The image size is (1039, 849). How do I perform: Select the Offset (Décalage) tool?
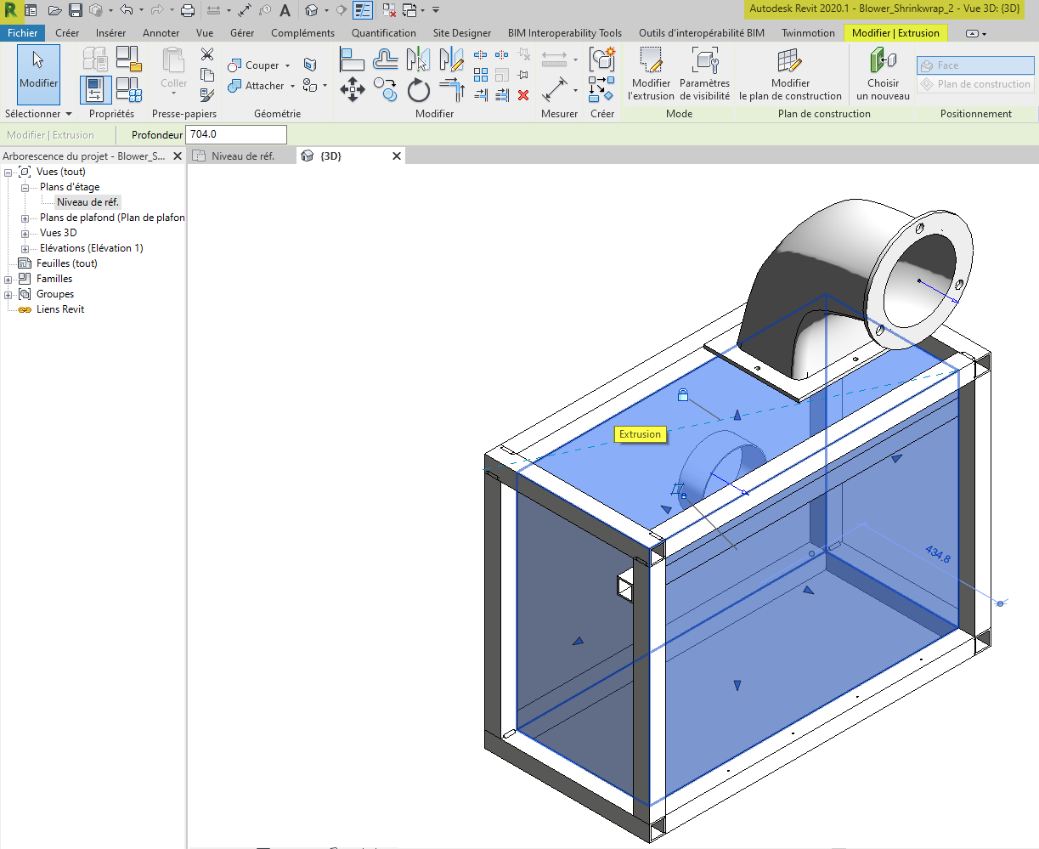(x=453, y=89)
